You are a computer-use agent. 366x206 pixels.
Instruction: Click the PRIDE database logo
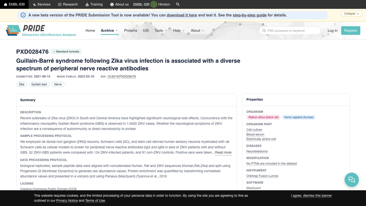pyautogui.click(x=41, y=30)
